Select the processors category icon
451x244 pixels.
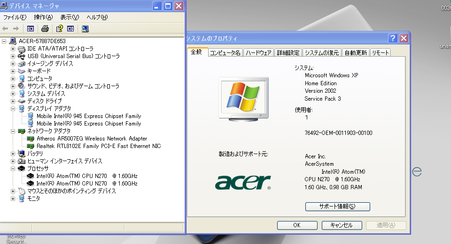click(22, 169)
